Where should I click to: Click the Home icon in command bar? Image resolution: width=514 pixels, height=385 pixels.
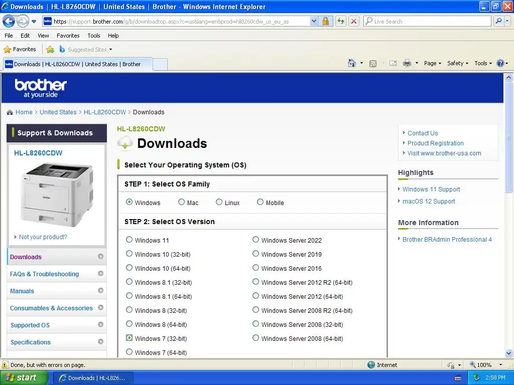(x=352, y=63)
